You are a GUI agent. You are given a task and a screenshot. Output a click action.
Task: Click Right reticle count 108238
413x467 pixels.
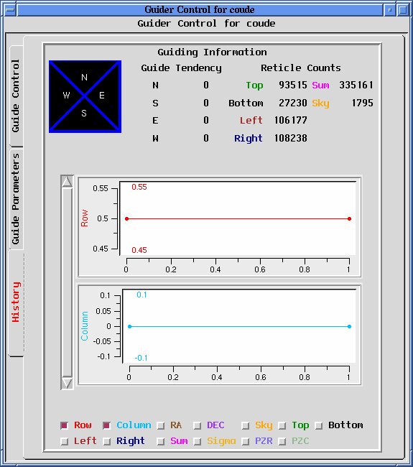[x=290, y=138]
